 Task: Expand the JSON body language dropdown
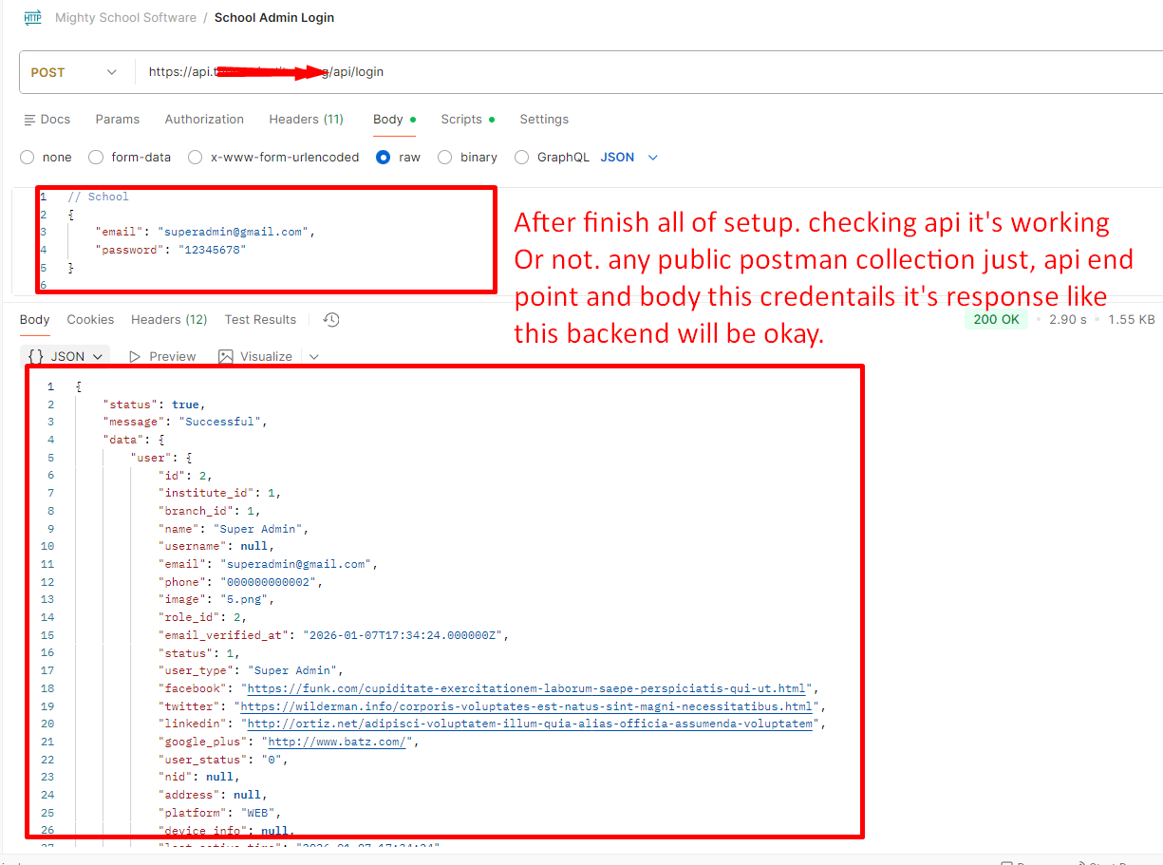point(629,158)
